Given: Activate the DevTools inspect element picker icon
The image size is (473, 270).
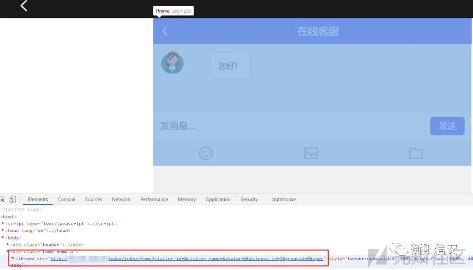Looking at the screenshot, I should coord(3,199).
